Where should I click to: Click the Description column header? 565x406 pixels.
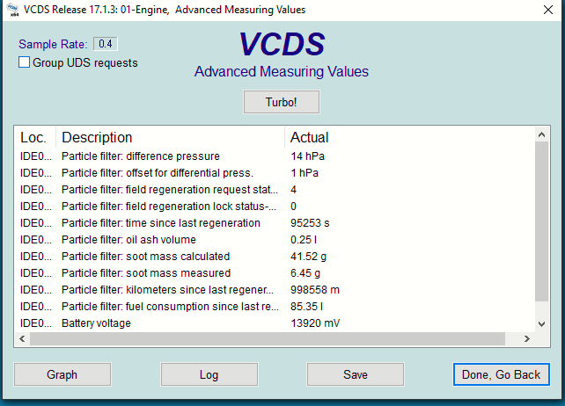(x=170, y=137)
